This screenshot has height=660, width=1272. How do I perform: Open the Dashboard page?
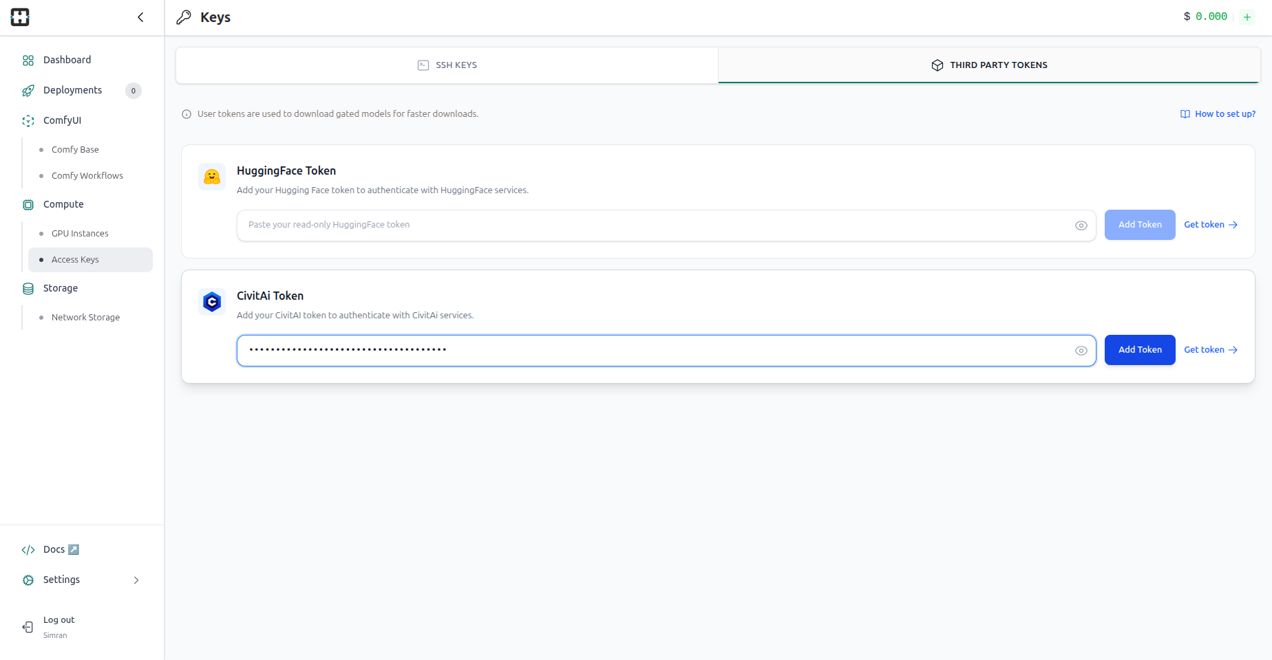(x=67, y=60)
